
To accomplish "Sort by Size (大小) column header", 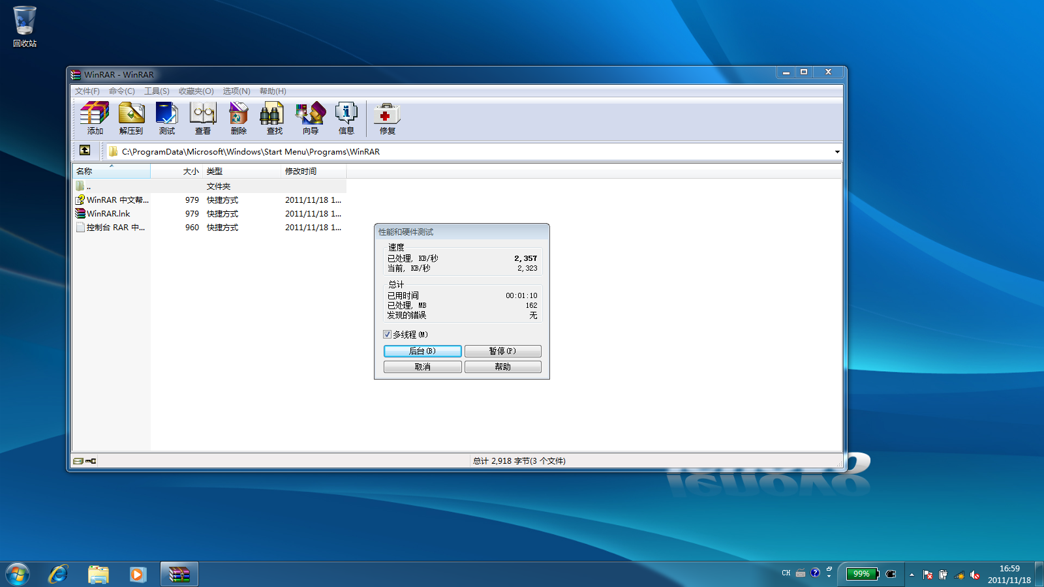I will tap(177, 172).
